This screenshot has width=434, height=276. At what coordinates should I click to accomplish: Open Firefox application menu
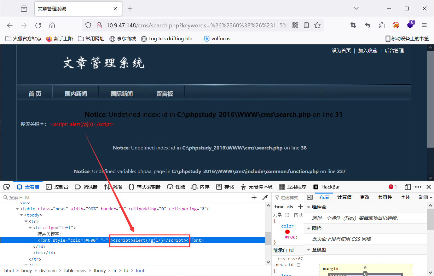point(424,25)
